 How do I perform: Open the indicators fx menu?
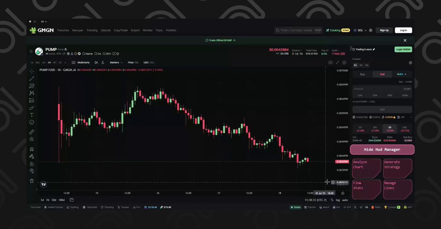pyautogui.click(x=103, y=63)
